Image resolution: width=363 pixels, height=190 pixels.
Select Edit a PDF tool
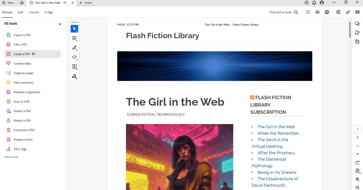[x=32, y=44]
